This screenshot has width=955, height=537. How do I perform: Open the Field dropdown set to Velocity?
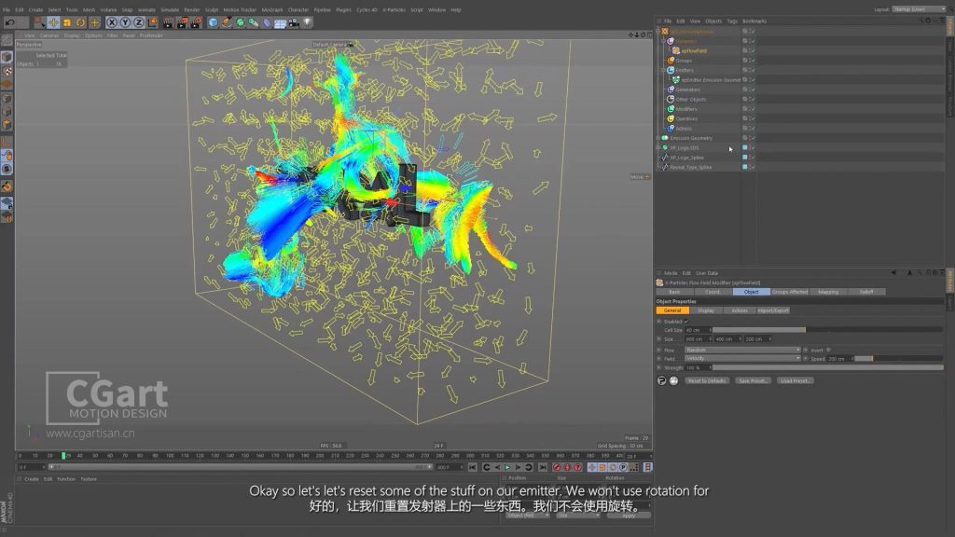[x=742, y=359]
